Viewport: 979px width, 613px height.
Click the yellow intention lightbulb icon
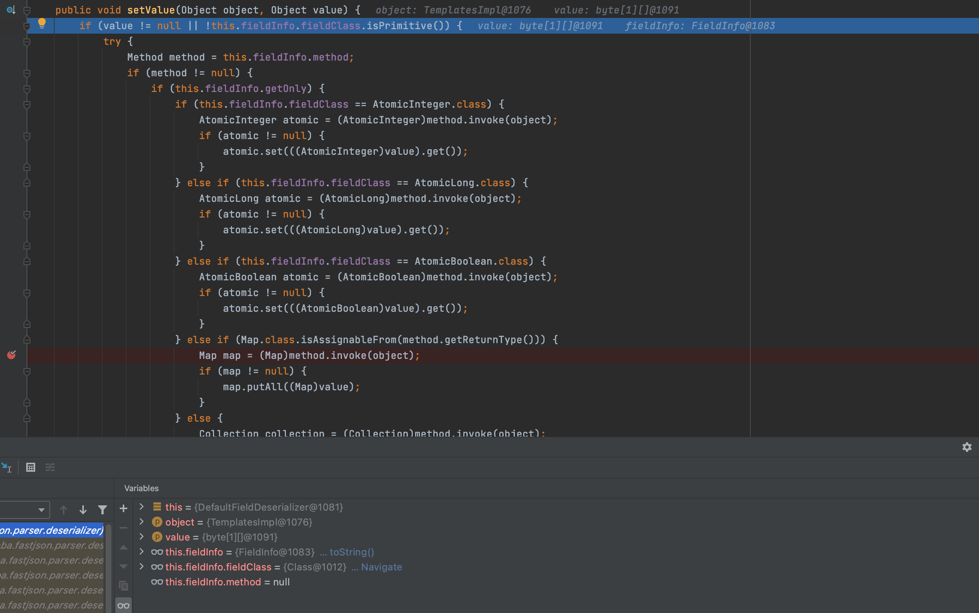(42, 24)
